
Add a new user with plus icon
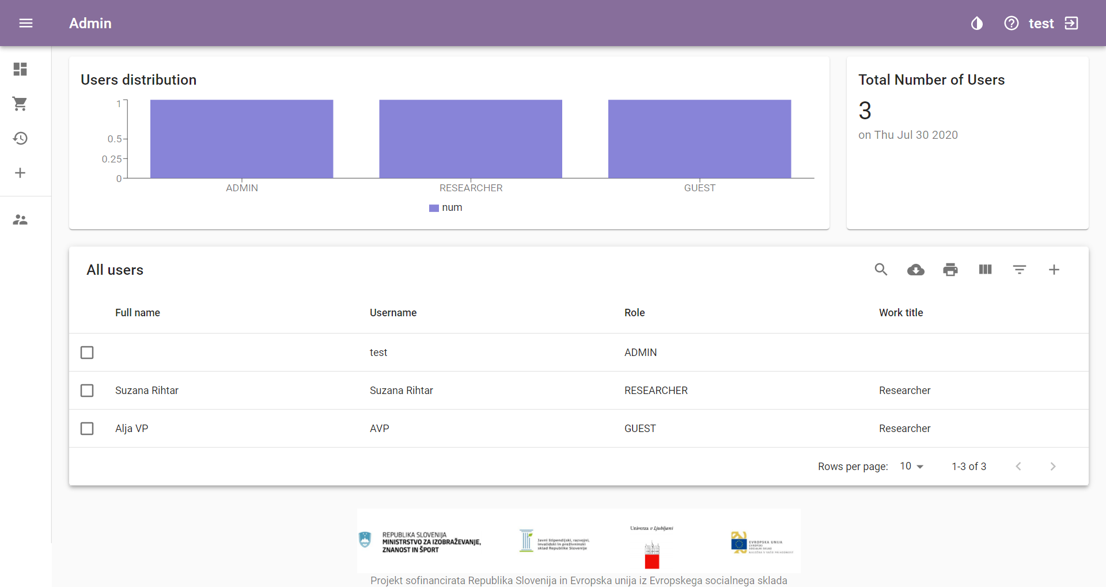1054,270
